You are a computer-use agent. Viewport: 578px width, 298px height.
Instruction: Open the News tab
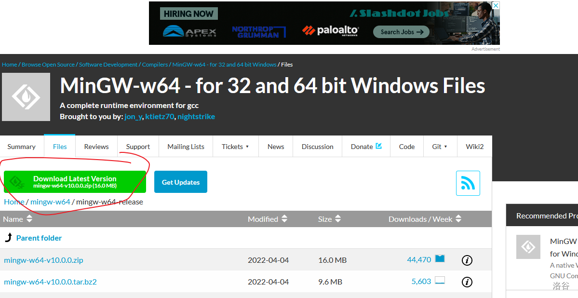[276, 147]
